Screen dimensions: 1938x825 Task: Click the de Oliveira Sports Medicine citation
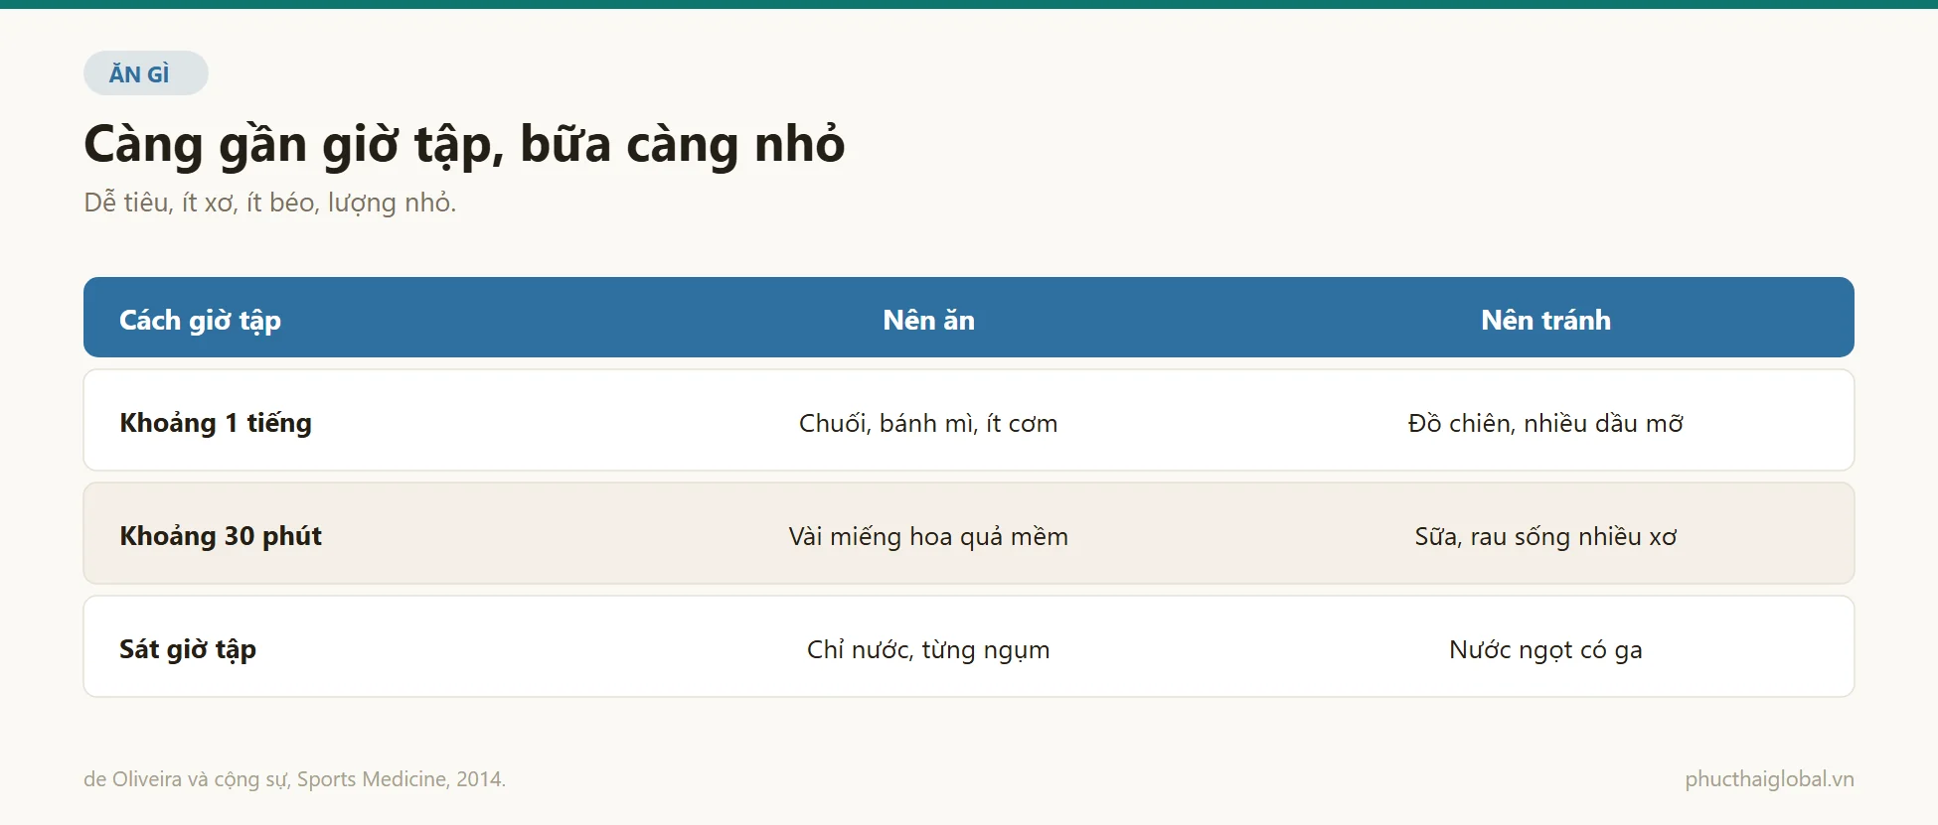tap(294, 779)
